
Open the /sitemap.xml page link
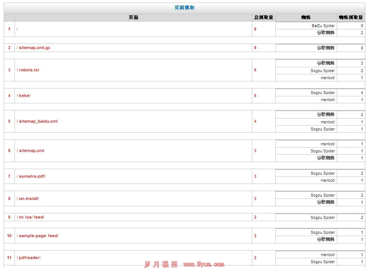click(x=30, y=151)
